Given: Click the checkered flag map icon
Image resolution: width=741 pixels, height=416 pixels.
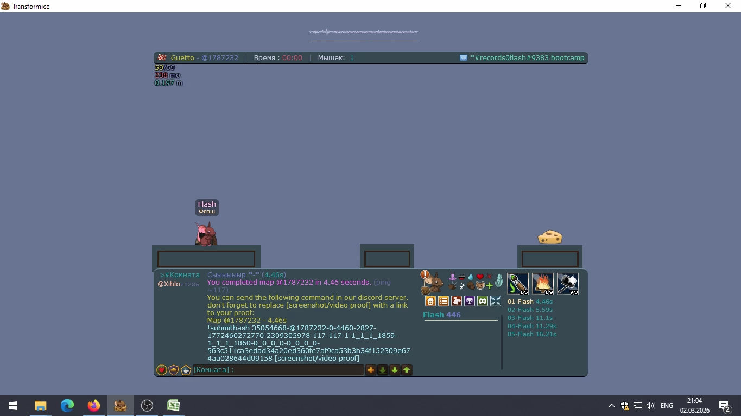Looking at the screenshot, I should point(162,57).
